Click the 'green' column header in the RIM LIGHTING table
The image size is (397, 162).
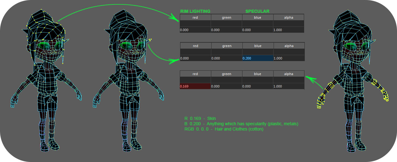(x=226, y=17)
